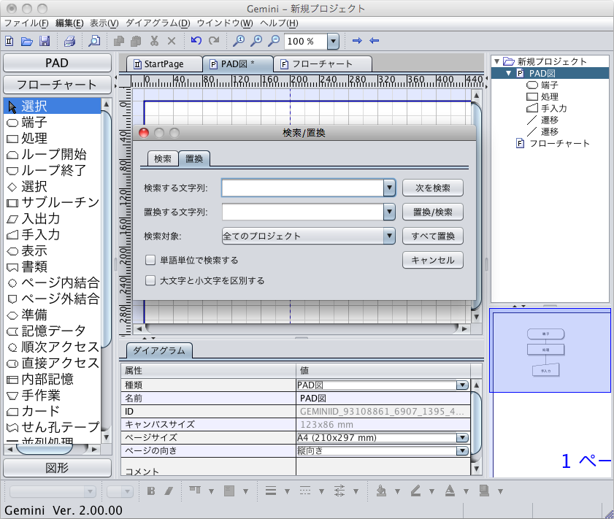Select the 書類 document shape
This screenshot has width=614, height=519.
(53, 266)
